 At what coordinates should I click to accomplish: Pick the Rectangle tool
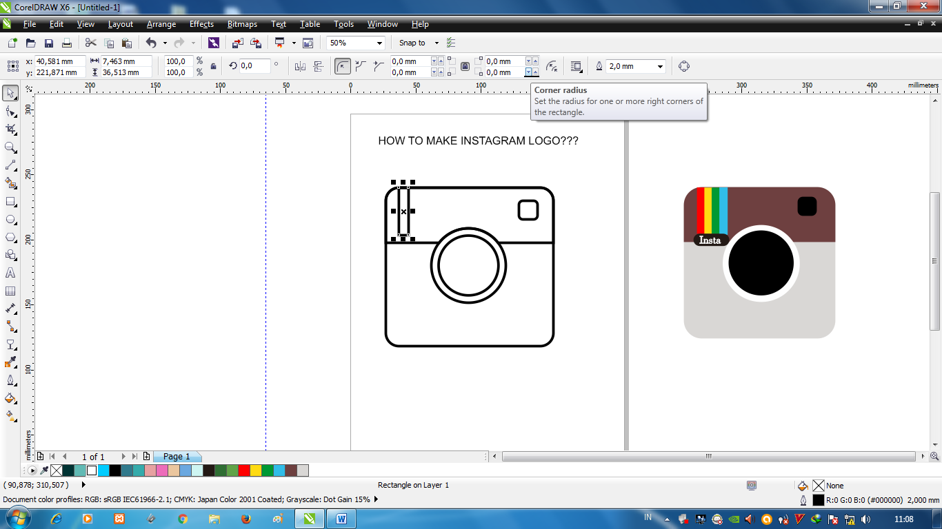(10, 201)
